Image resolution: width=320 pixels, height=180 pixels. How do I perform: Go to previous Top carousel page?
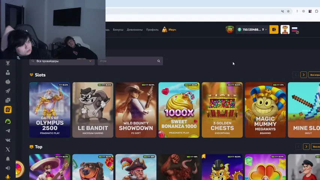[x=298, y=147]
